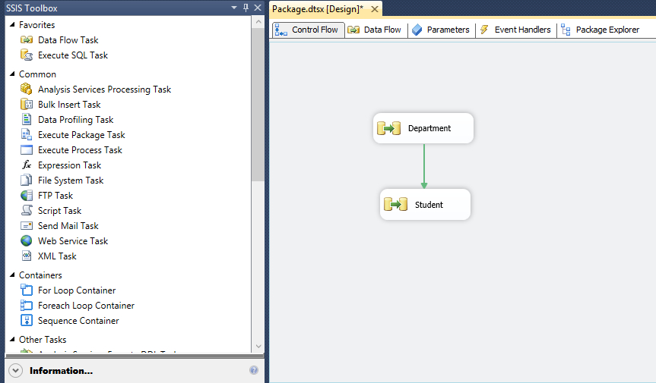Open the SSIS Toolbox window position dropdown
This screenshot has height=383, width=656.
coord(234,8)
